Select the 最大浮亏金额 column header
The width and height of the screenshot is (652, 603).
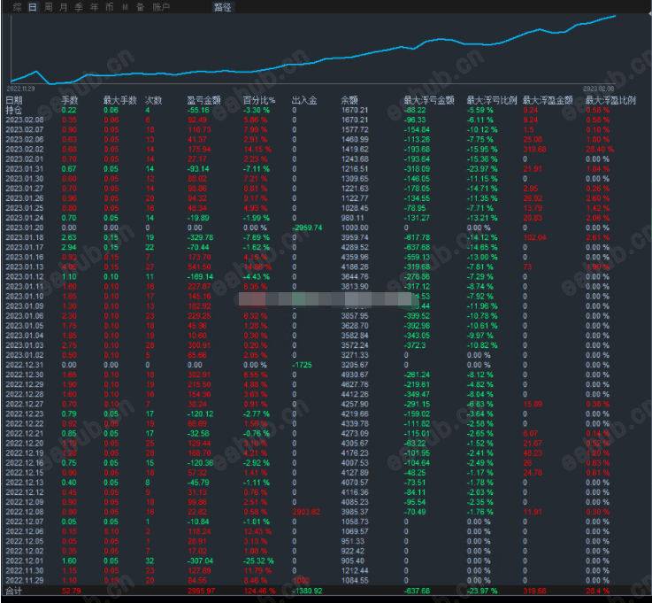(429, 100)
